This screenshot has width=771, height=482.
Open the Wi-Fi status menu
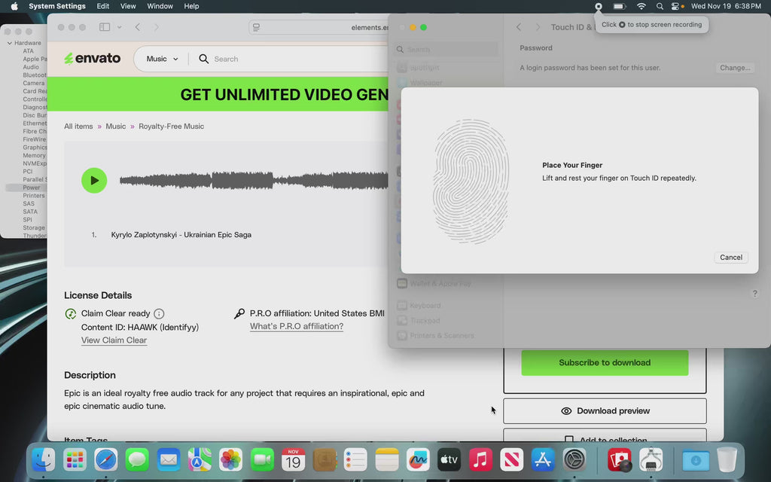[641, 6]
